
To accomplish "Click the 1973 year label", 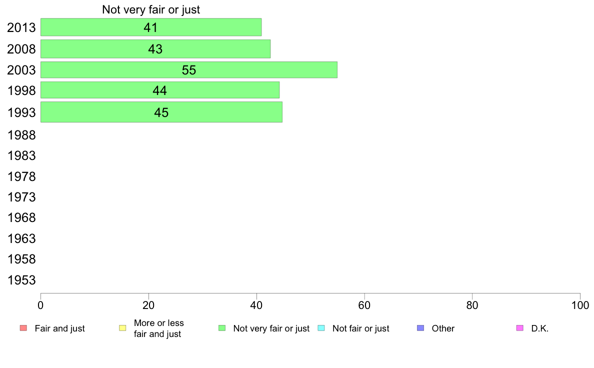I will point(21,197).
